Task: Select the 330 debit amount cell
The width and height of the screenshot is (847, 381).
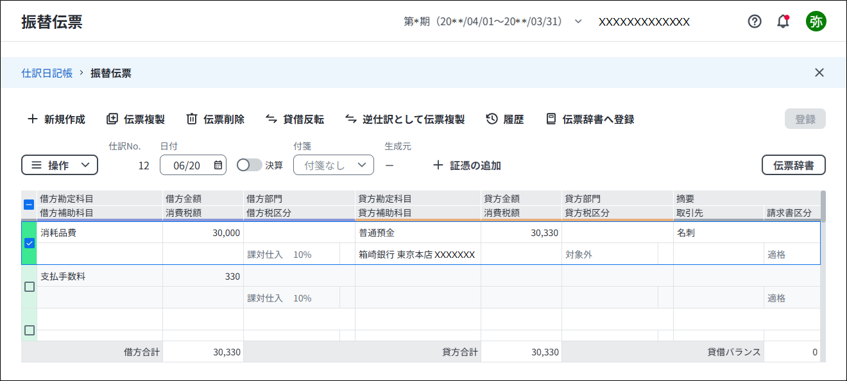Action: [x=203, y=276]
